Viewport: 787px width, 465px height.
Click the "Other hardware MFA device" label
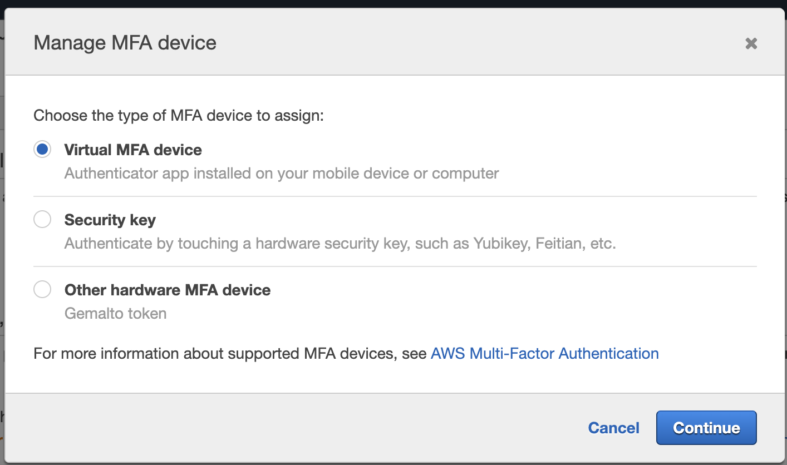(168, 290)
